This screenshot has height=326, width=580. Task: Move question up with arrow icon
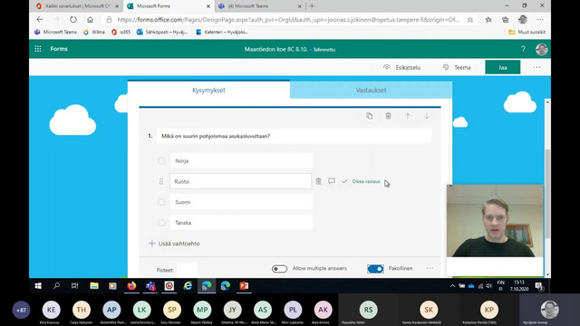pos(408,116)
